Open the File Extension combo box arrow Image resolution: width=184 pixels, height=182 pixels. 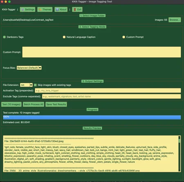point(31,85)
